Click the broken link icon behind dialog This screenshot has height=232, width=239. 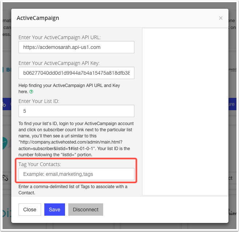(5, 178)
